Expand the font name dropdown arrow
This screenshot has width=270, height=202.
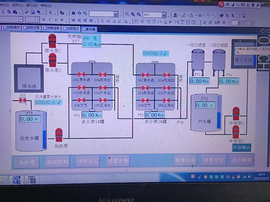point(21,19)
